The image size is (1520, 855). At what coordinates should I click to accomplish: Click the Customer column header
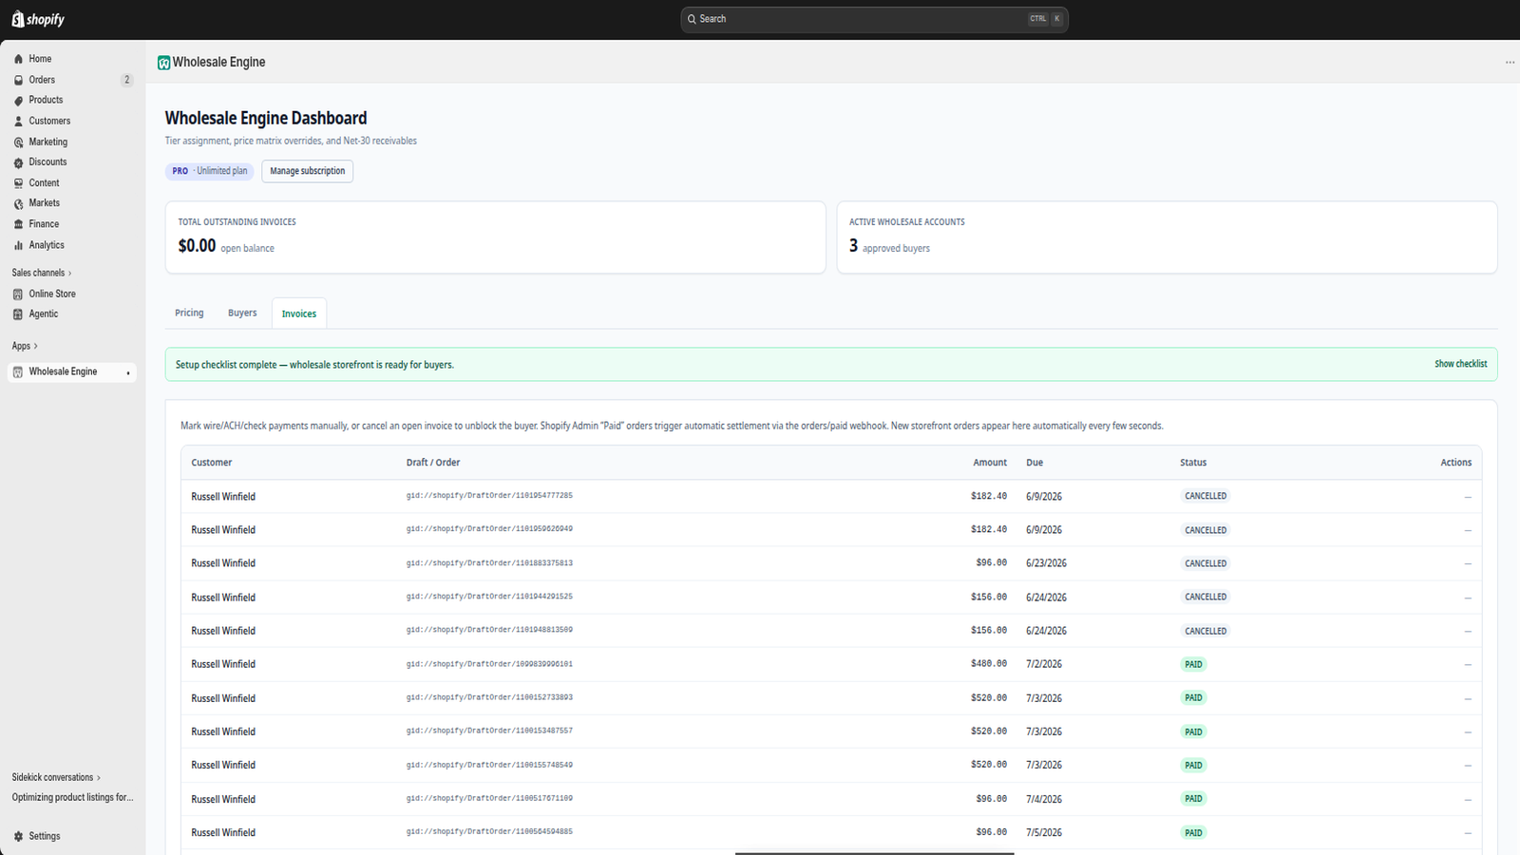point(212,463)
